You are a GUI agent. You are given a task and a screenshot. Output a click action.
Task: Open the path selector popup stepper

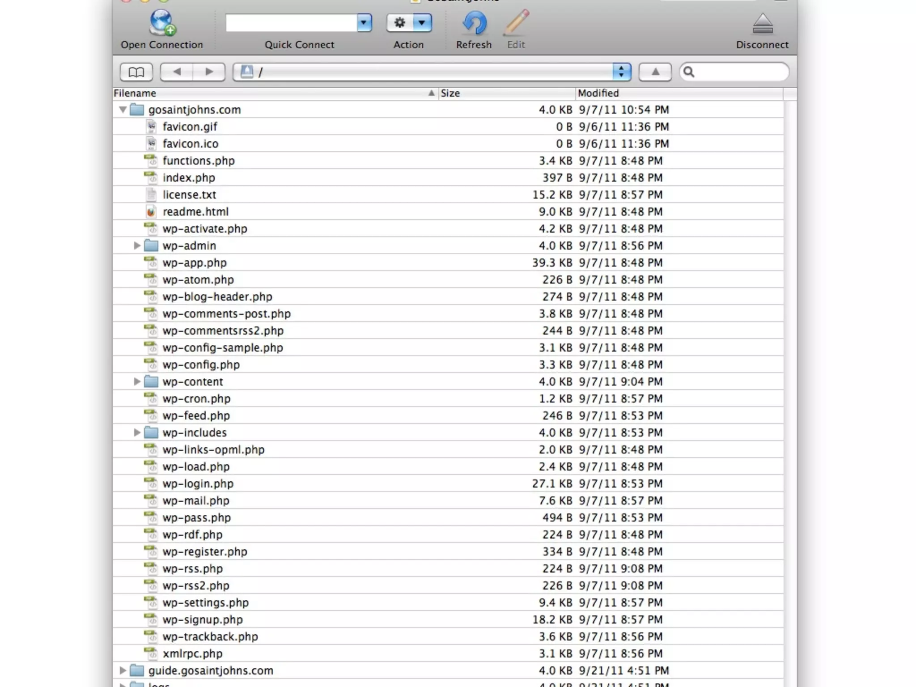pos(621,72)
